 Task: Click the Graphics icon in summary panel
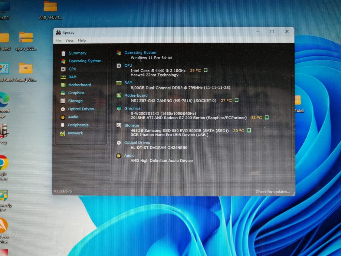pyautogui.click(x=119, y=109)
